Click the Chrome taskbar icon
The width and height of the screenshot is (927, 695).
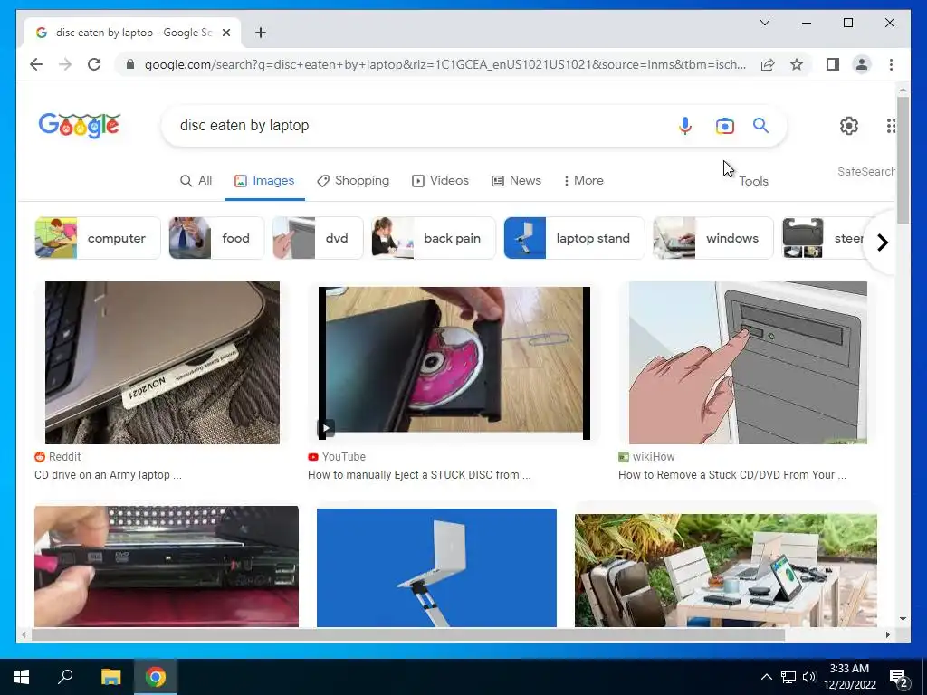tap(156, 677)
